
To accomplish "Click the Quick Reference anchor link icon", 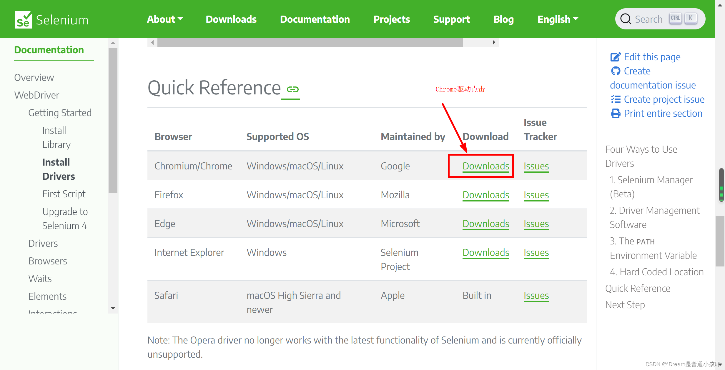I will coord(292,89).
